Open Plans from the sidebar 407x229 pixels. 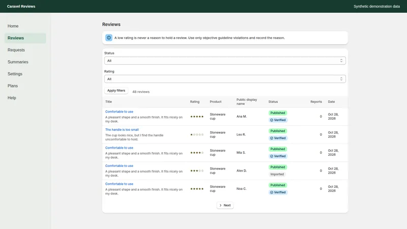(x=25, y=85)
